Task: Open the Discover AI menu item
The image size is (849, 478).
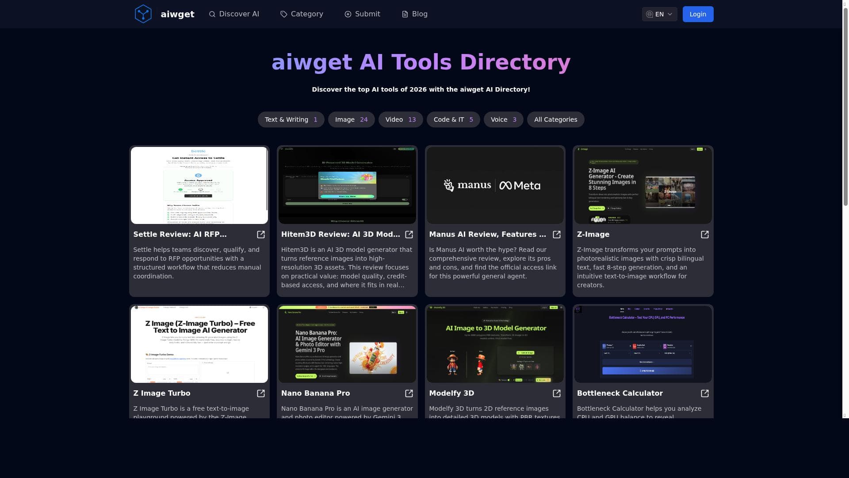Action: [x=234, y=14]
